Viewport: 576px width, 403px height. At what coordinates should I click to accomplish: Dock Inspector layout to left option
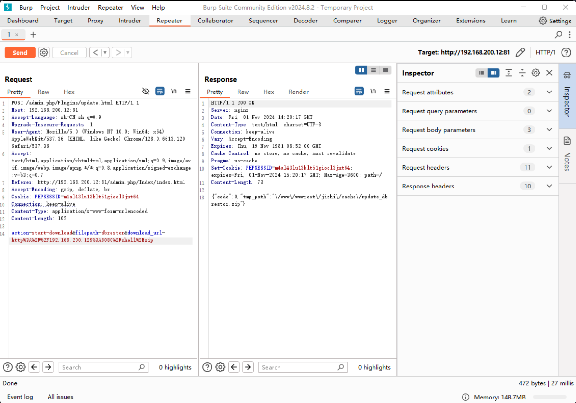click(x=482, y=73)
